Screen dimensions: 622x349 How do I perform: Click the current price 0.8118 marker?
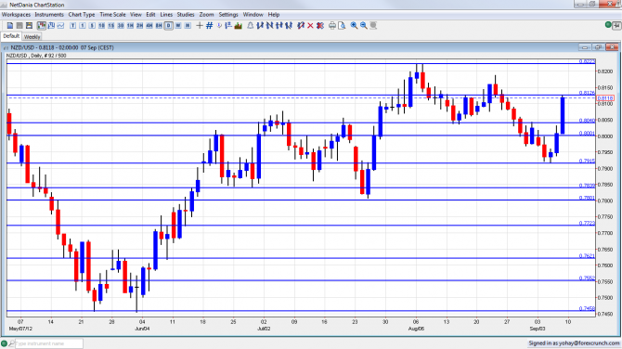[x=605, y=98]
